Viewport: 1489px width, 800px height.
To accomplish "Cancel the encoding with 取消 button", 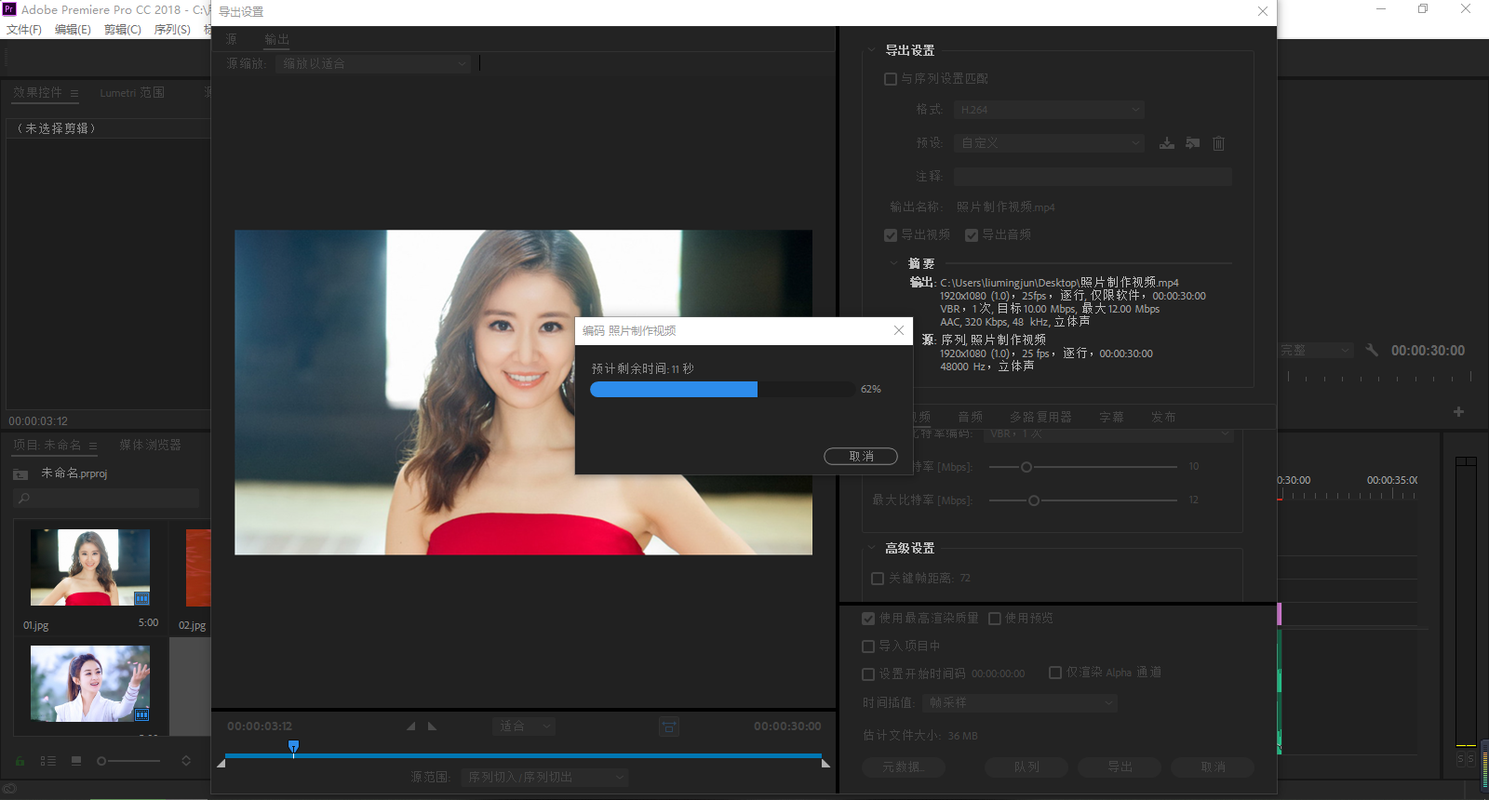I will click(861, 456).
